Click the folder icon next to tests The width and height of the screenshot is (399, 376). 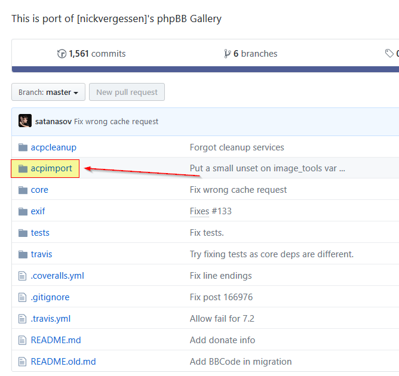23,233
